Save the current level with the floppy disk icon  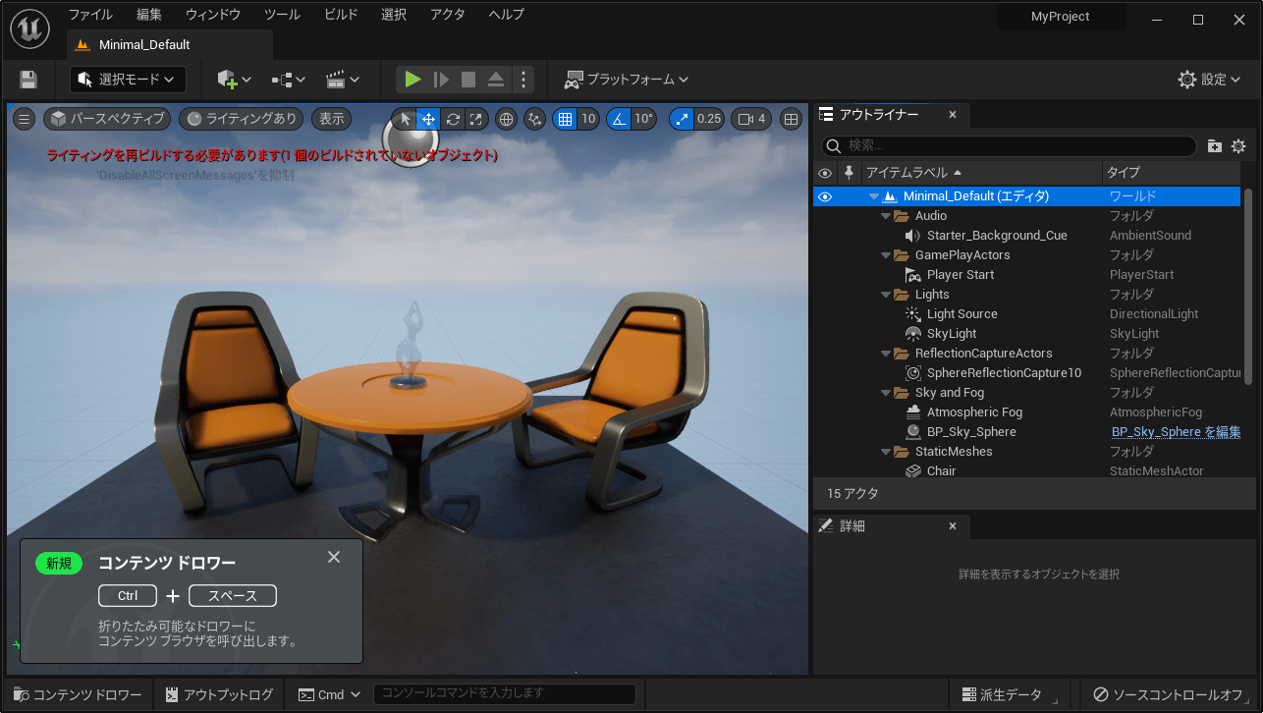click(x=28, y=80)
